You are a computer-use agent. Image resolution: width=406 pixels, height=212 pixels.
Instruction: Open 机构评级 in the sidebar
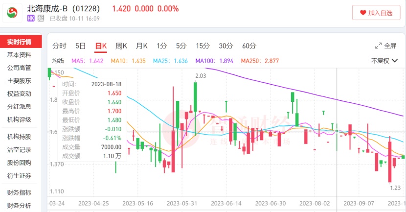tap(19, 119)
